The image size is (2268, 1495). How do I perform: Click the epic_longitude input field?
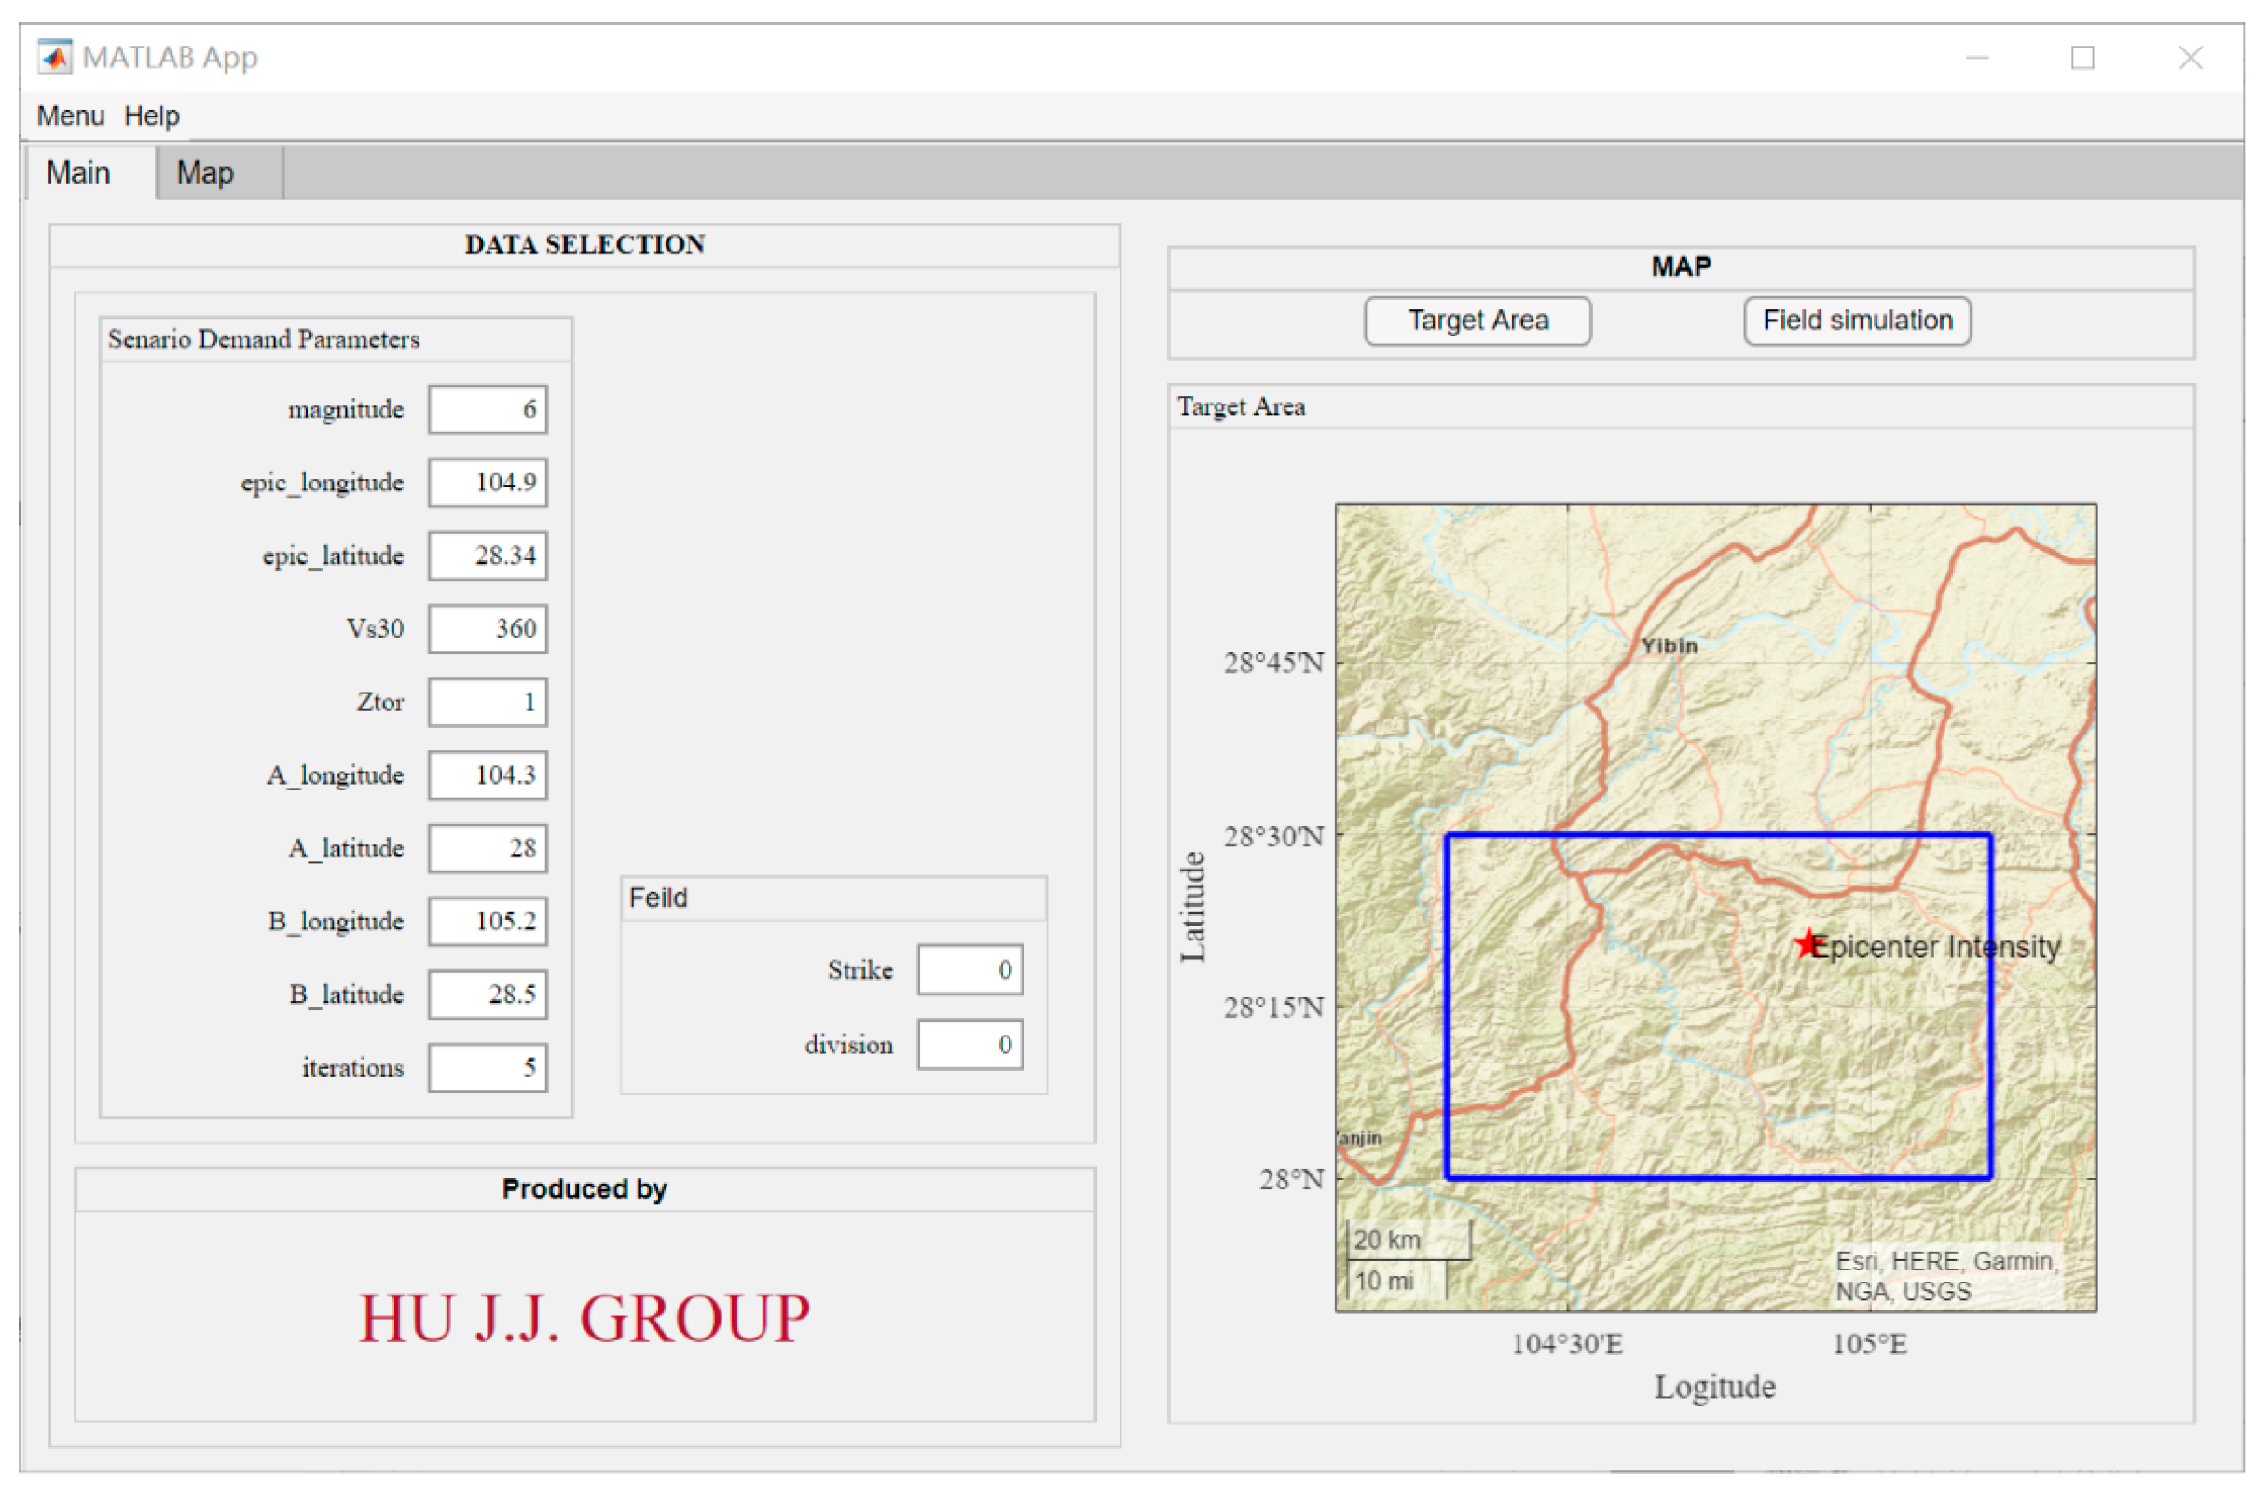(488, 483)
